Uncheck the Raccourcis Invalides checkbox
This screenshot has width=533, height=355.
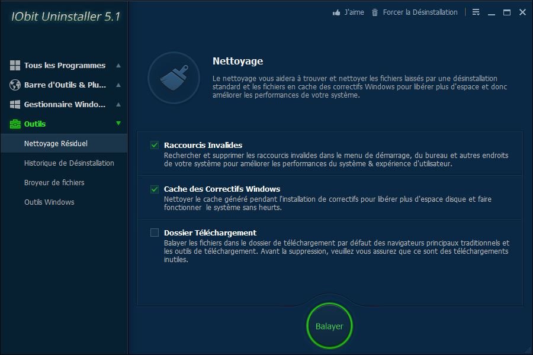point(155,145)
